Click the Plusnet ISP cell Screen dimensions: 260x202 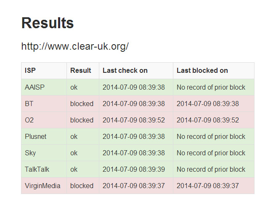click(x=36, y=137)
